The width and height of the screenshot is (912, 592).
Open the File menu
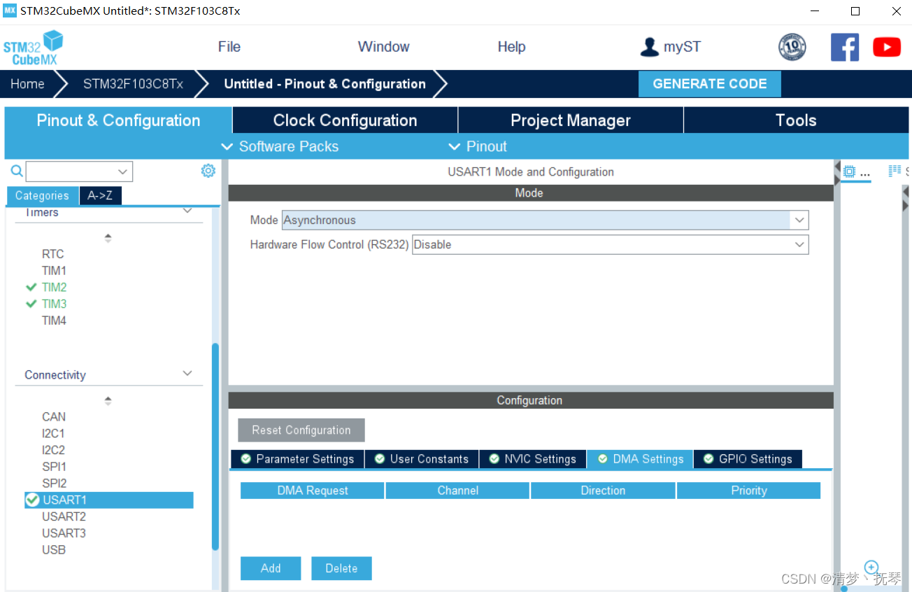pyautogui.click(x=229, y=47)
